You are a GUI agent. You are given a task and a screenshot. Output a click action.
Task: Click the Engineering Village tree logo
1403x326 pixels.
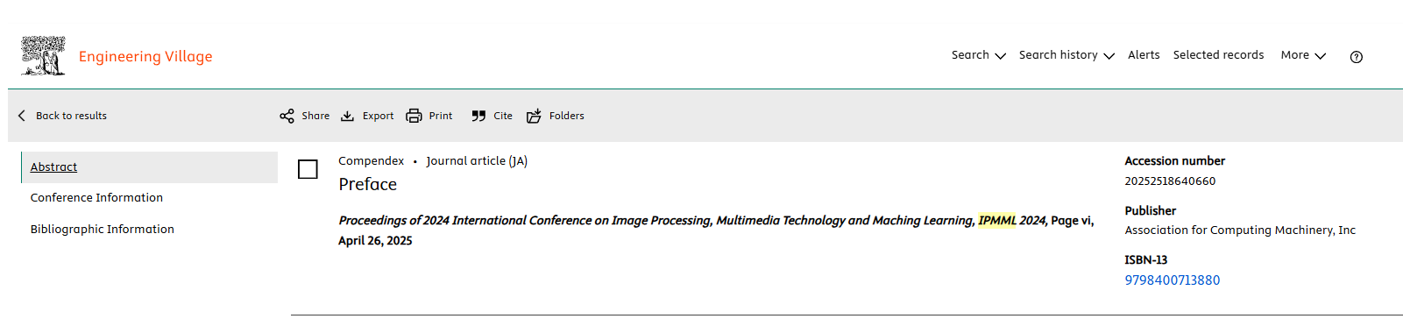(x=43, y=55)
